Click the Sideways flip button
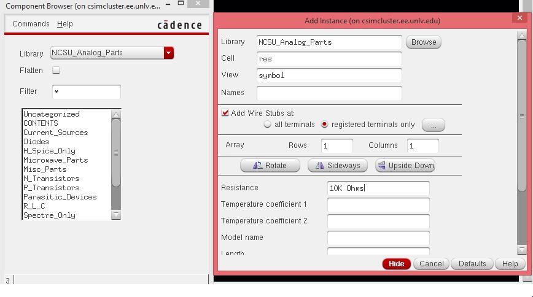The width and height of the screenshot is (533, 297). click(338, 166)
